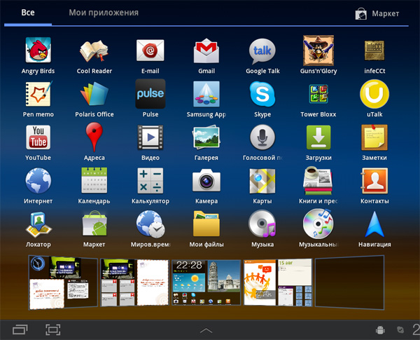Select the Все tab
This screenshot has height=340, width=420.
28,13
